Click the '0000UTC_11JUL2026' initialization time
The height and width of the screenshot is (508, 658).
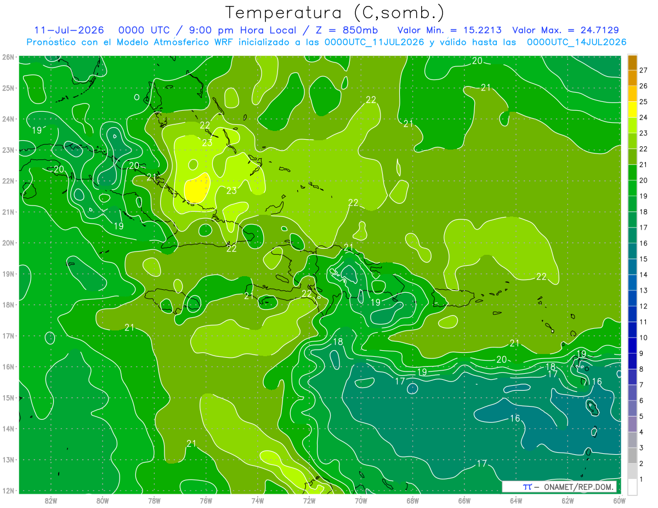[373, 42]
